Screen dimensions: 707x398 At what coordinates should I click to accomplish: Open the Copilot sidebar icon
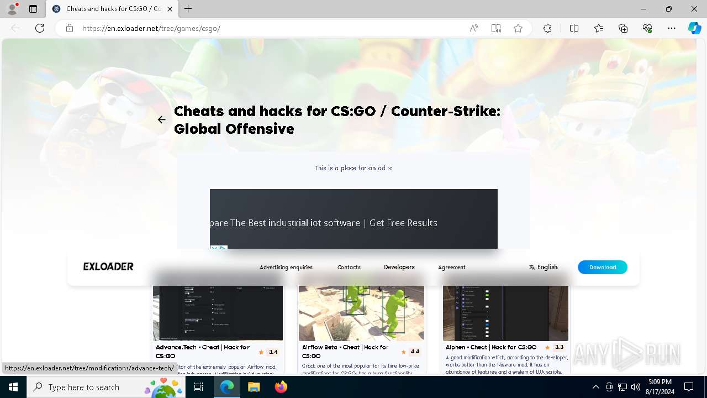tap(694, 28)
